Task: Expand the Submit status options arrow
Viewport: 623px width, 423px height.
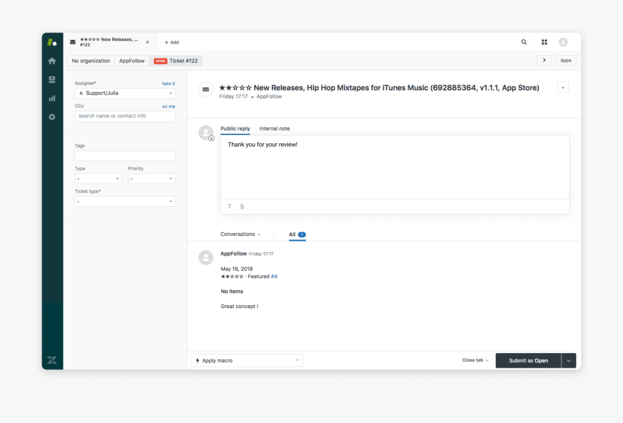Action: coord(568,361)
